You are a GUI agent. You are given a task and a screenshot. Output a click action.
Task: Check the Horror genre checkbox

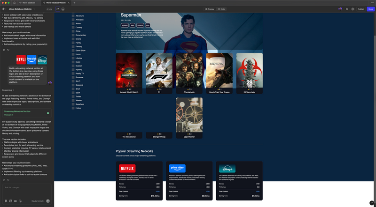coord(73,54)
